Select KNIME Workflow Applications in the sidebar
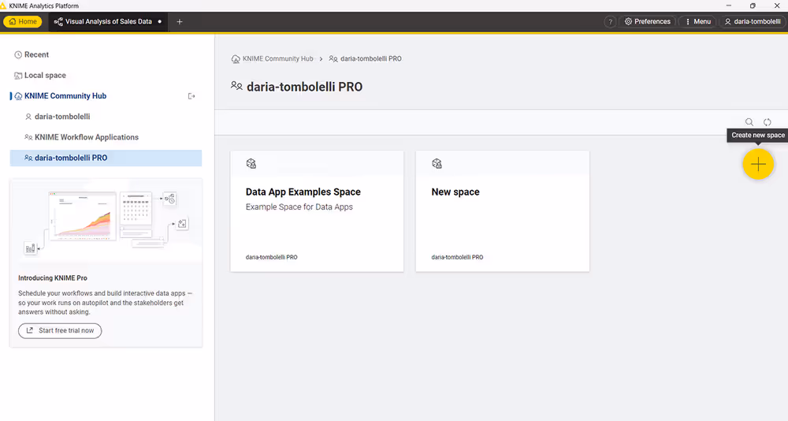Screen dimensions: 788x421 (x=86, y=137)
